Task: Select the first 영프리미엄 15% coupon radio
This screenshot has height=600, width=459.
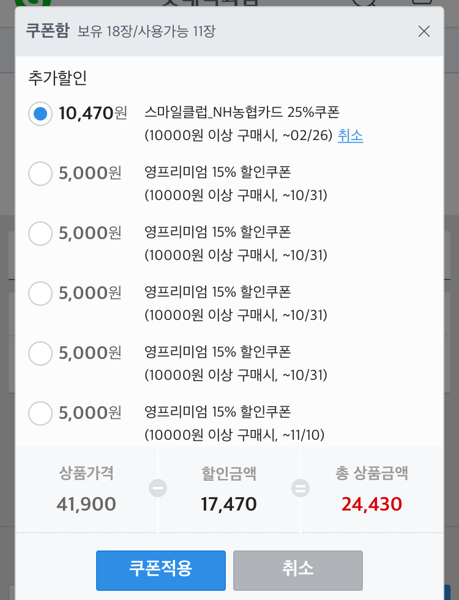Action: pos(40,174)
